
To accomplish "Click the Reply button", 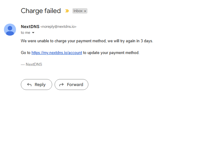I will point(36,85).
